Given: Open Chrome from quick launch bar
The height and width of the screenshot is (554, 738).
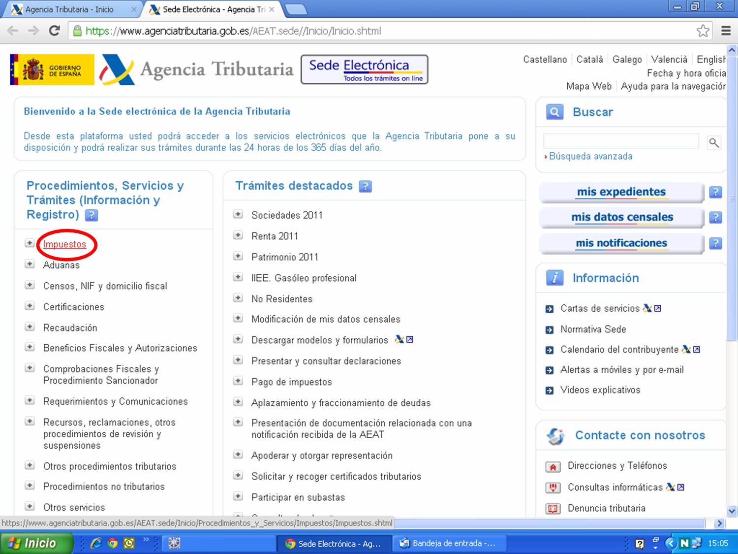Looking at the screenshot, I should click(113, 543).
